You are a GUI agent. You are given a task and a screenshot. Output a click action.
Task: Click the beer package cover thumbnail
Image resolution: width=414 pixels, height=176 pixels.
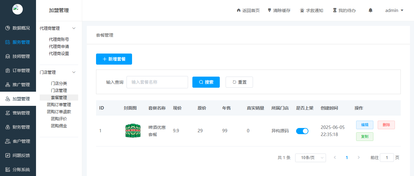133,131
